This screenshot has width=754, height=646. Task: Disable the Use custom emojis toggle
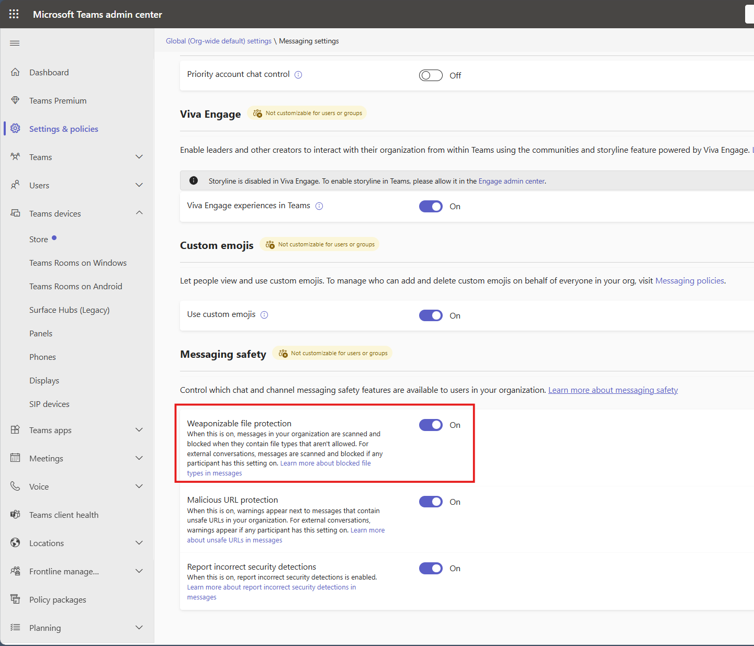click(x=431, y=315)
